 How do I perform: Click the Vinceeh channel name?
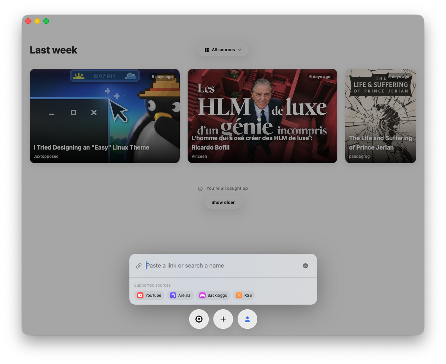click(199, 156)
